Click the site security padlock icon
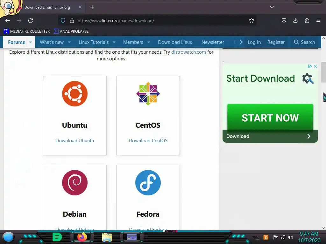This screenshot has width=326, height=244. click(x=72, y=21)
